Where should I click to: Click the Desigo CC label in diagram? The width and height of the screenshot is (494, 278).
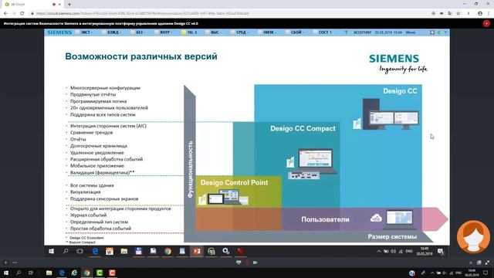point(400,91)
